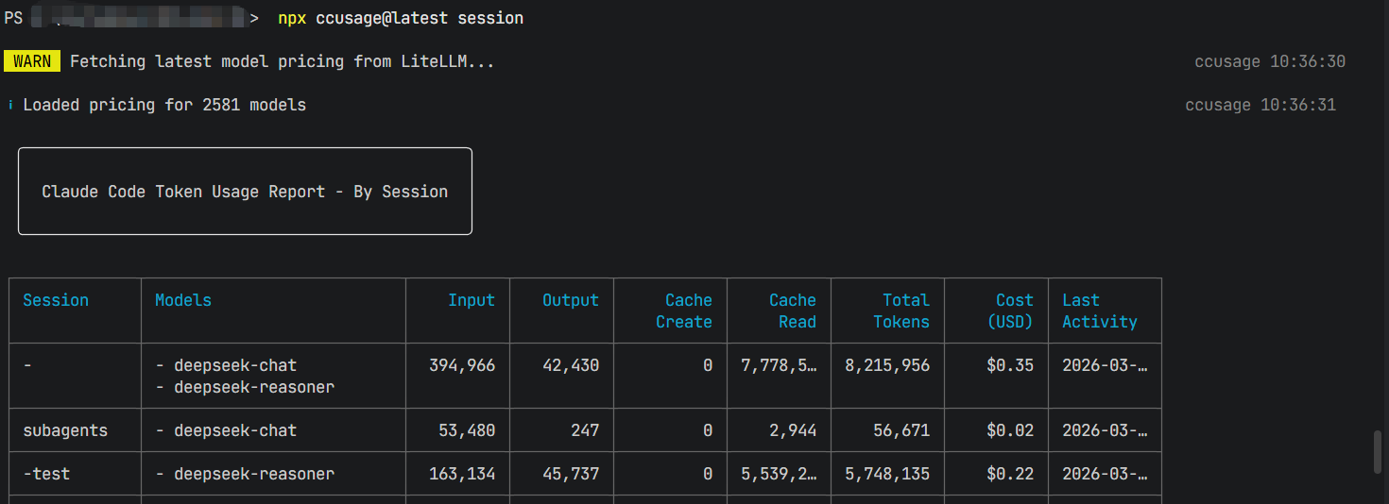Click timestamp 'ccusage 10:36:30'
Image resolution: width=1389 pixels, height=504 pixels.
1270,61
